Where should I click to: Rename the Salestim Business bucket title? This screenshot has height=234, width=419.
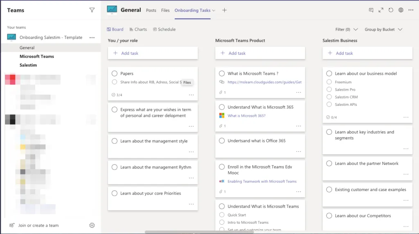340,40
